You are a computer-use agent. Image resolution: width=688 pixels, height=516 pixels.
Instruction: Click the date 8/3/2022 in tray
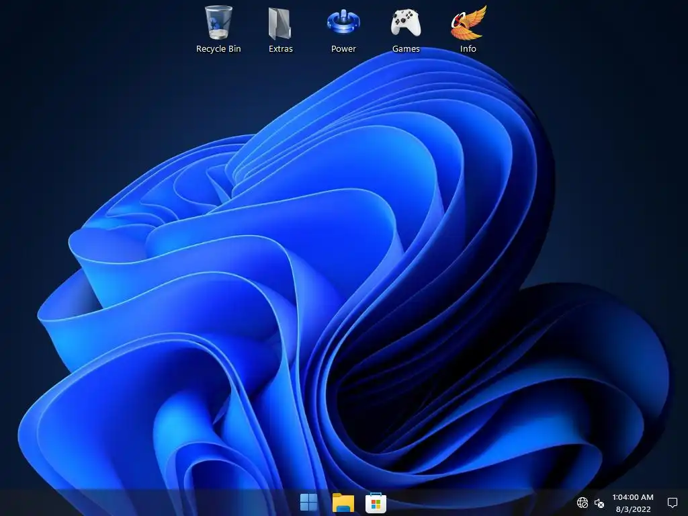pos(633,509)
